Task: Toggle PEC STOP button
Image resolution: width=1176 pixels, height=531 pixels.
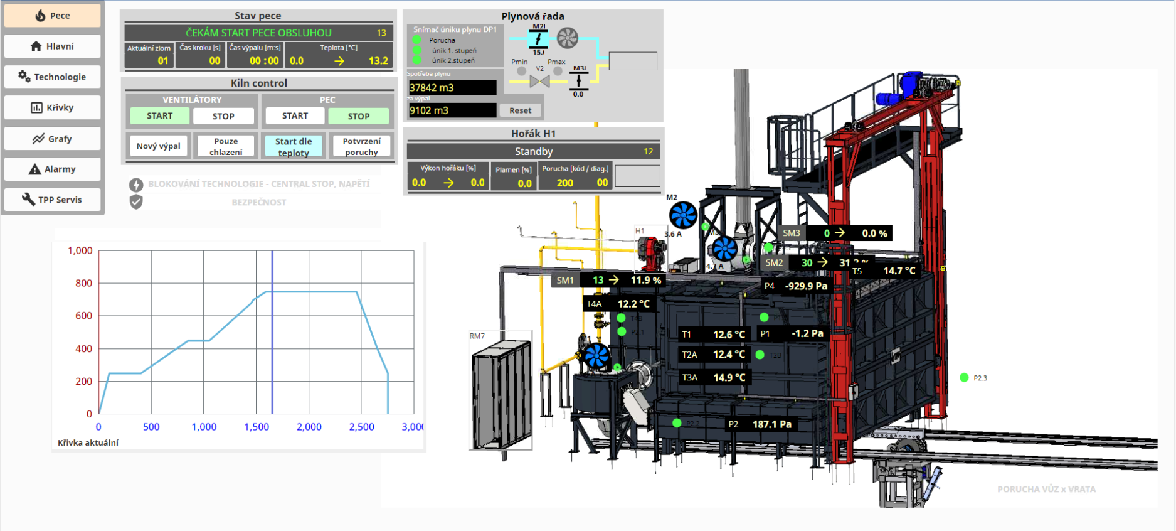Action: [358, 116]
